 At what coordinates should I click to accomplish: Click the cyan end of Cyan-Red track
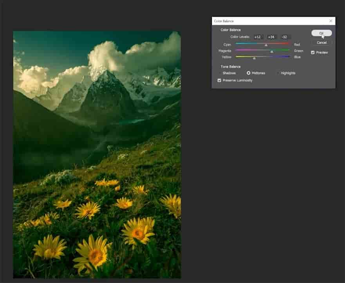pos(237,44)
